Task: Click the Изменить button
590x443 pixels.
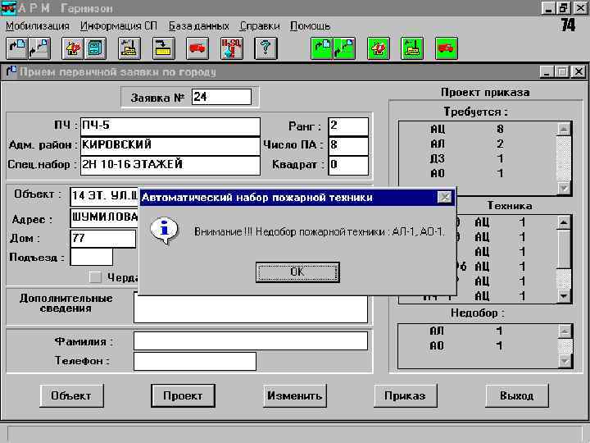Action: coord(295,395)
